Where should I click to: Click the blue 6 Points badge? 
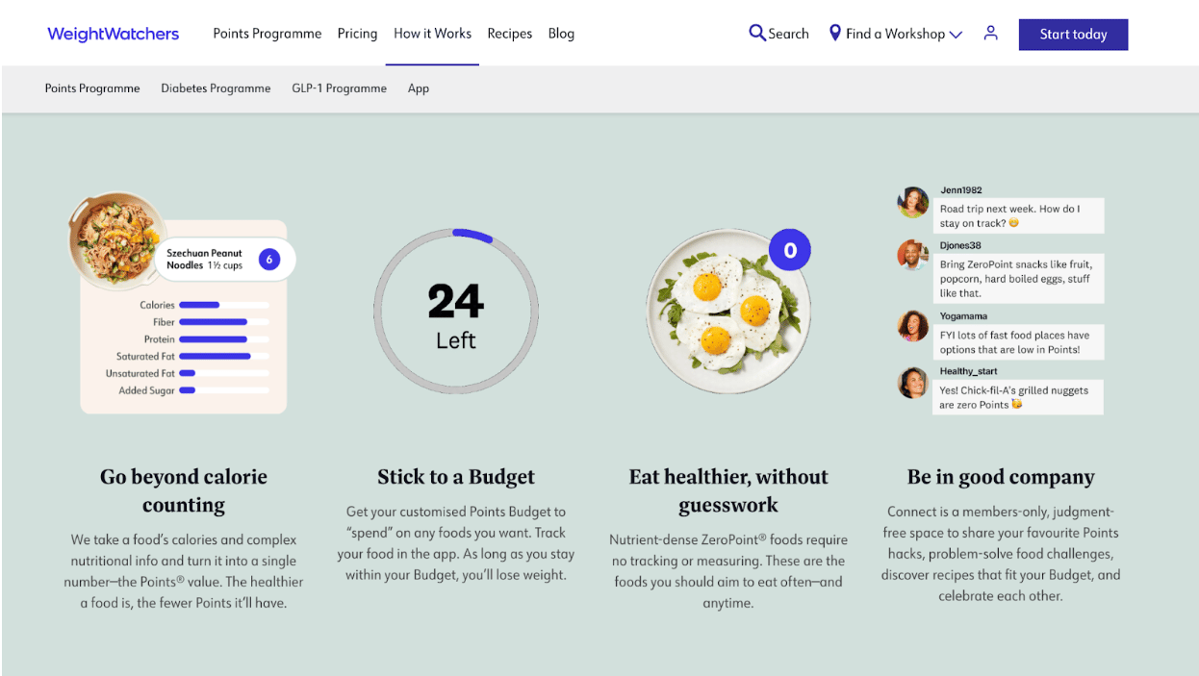coord(269,259)
